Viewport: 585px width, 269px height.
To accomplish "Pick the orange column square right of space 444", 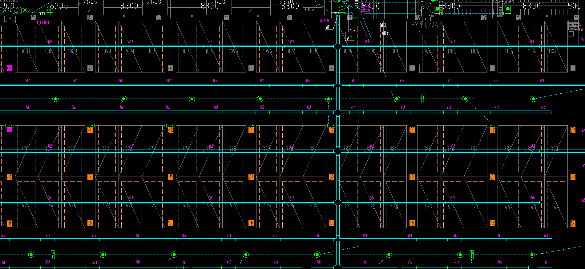I will point(573,223).
